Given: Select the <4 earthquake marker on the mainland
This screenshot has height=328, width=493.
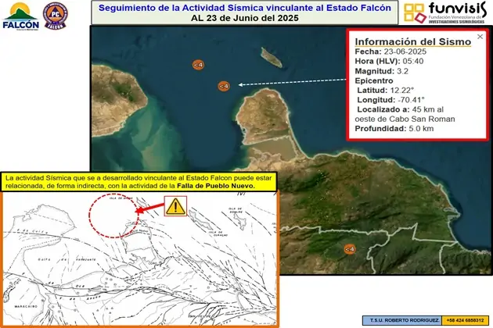Looking at the screenshot, I should 350,249.
